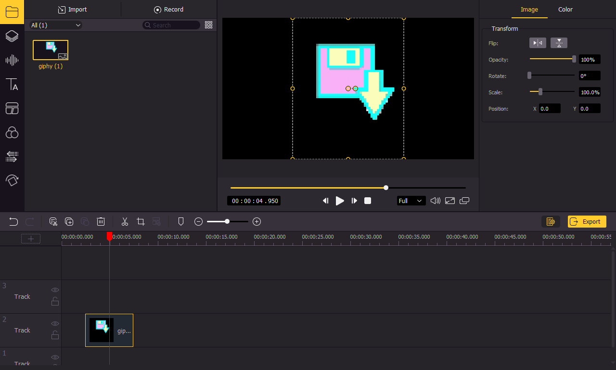Click the media Search field

point(171,25)
